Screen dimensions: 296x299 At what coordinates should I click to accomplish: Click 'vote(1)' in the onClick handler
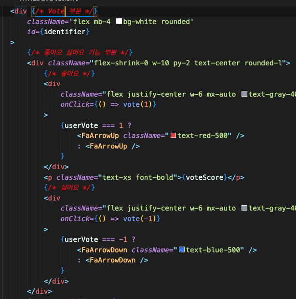138,104
